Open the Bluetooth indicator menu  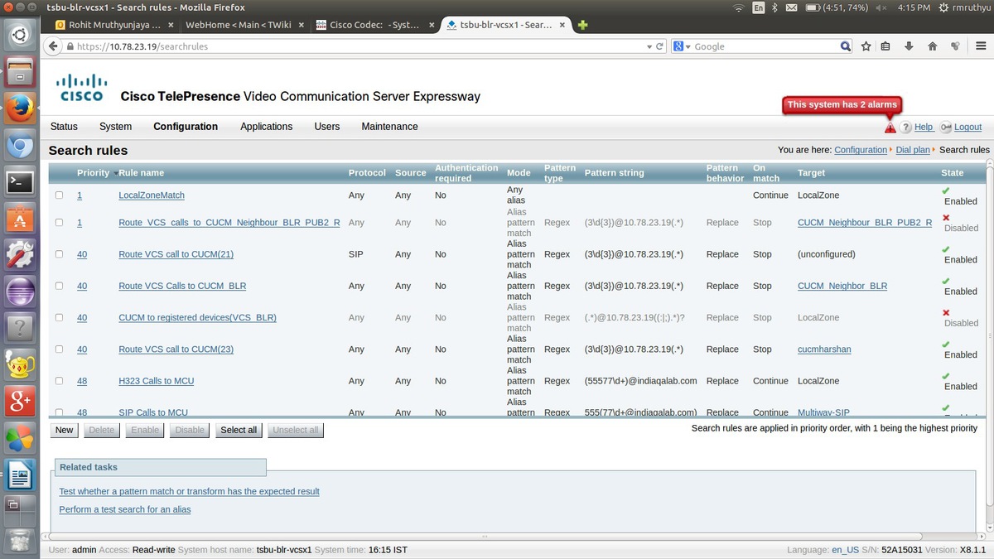tap(774, 7)
